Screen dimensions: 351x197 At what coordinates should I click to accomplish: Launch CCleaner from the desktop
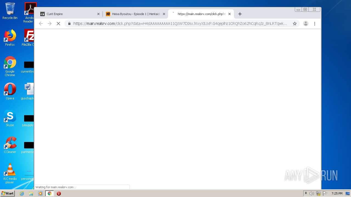pos(10,145)
